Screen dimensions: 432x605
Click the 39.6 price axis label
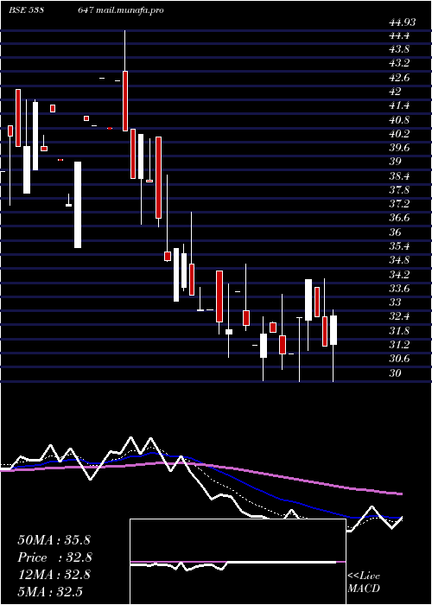[399, 148]
